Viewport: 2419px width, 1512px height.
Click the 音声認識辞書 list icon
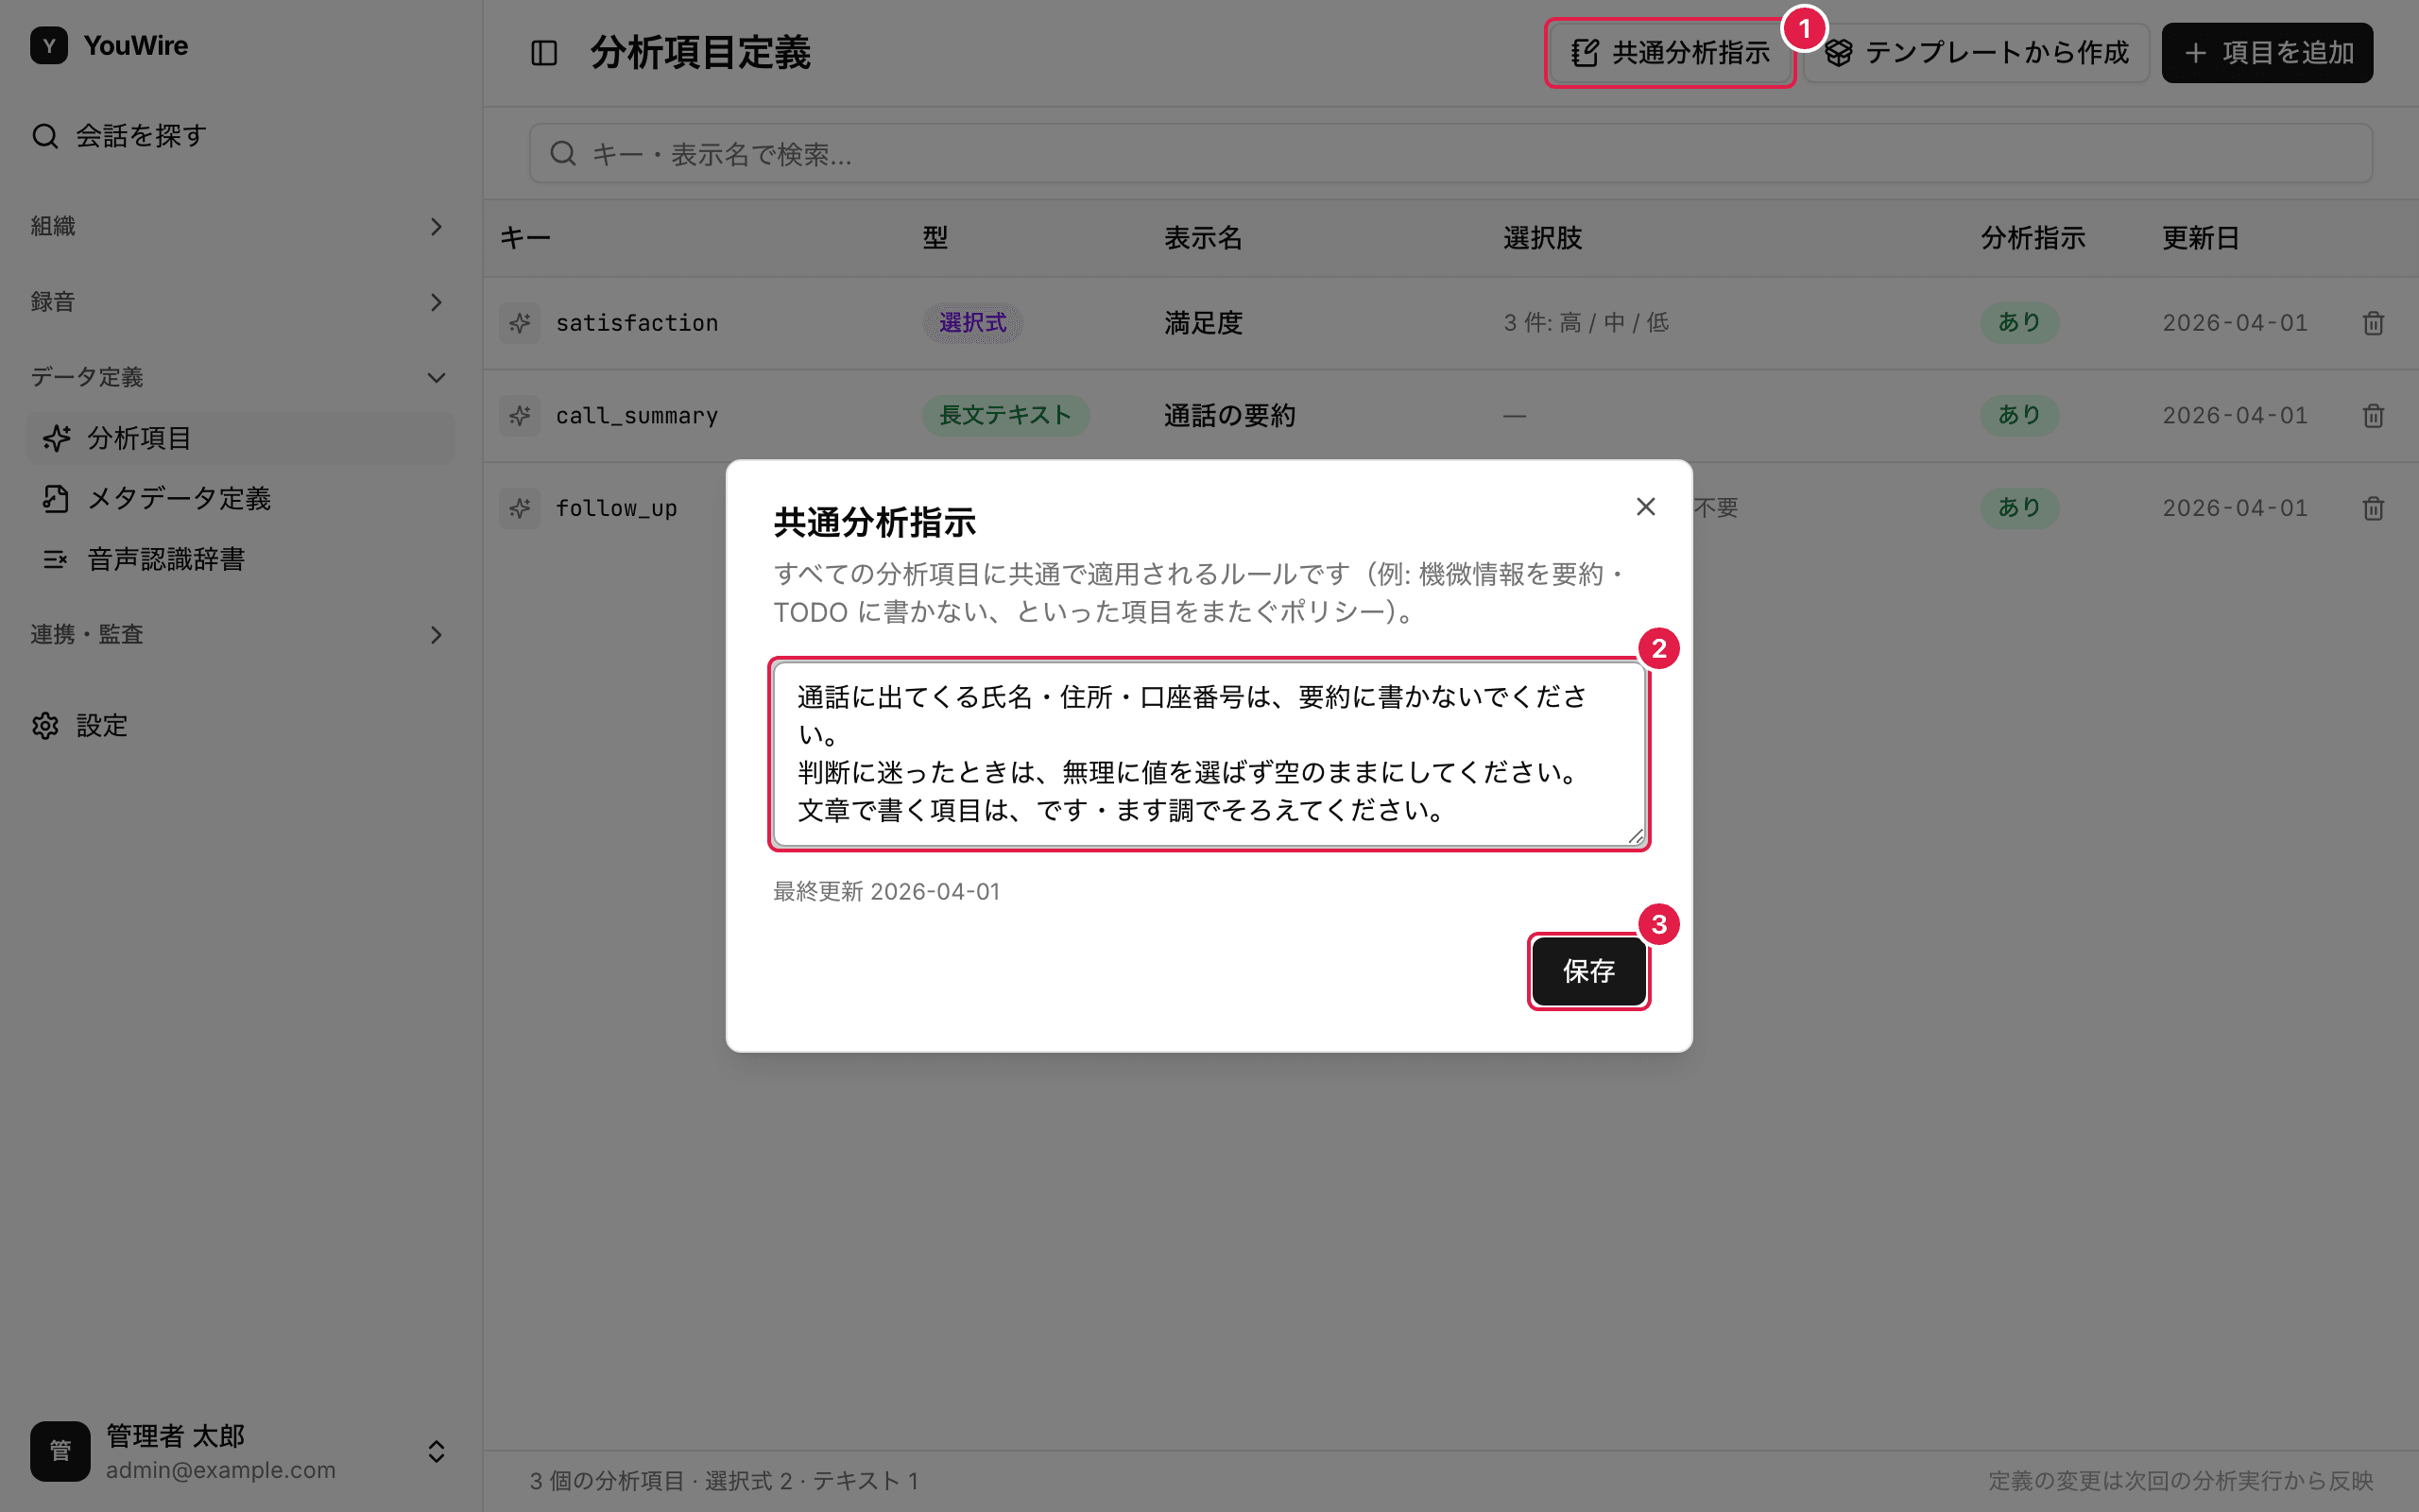pyautogui.click(x=56, y=559)
